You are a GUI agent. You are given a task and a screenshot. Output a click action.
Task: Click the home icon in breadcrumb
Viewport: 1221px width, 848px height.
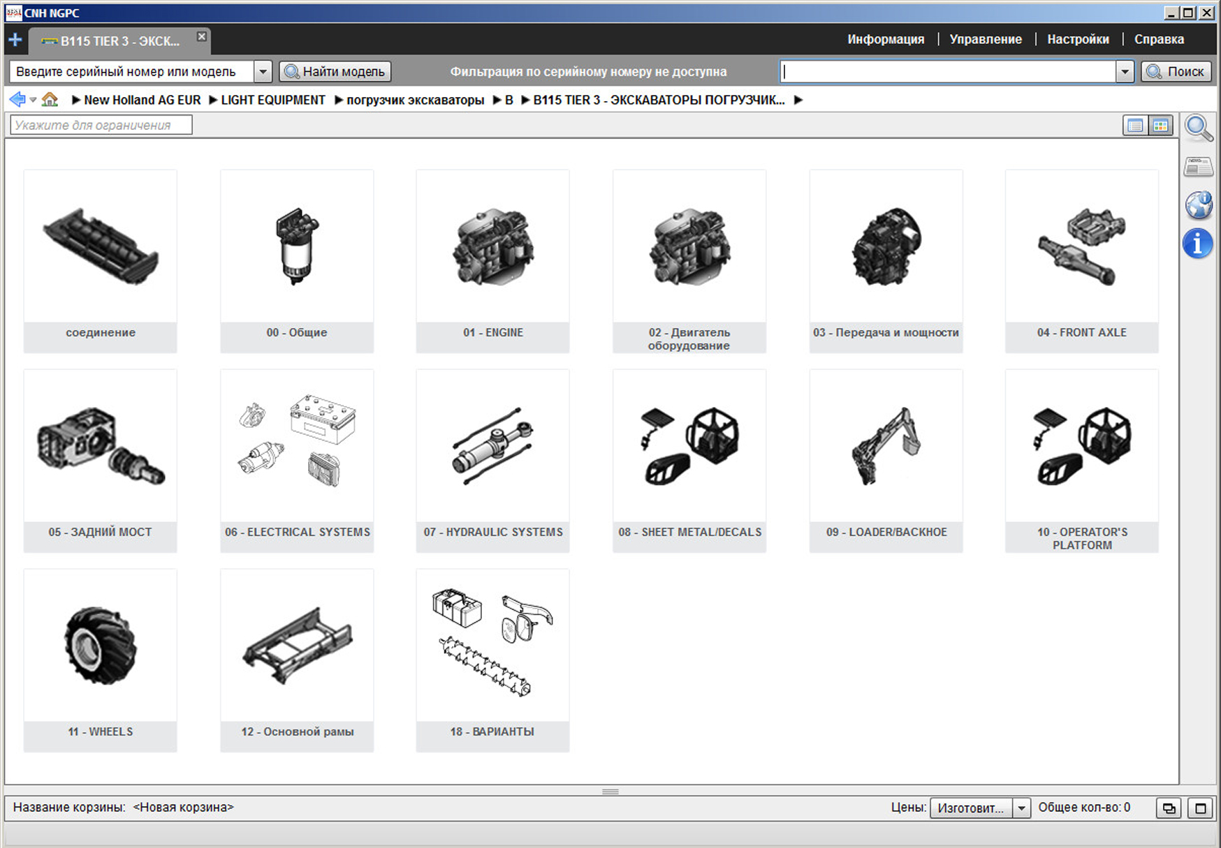pyautogui.click(x=50, y=100)
